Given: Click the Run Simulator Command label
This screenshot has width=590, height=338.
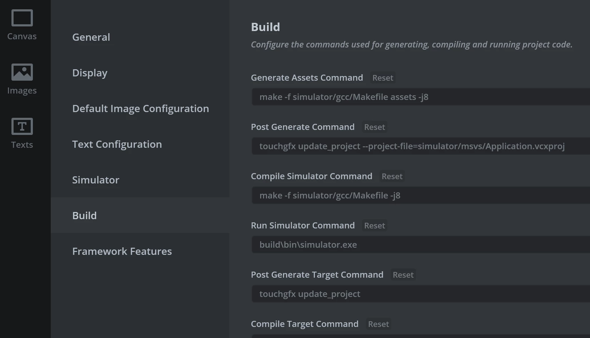Looking at the screenshot, I should pyautogui.click(x=303, y=225).
